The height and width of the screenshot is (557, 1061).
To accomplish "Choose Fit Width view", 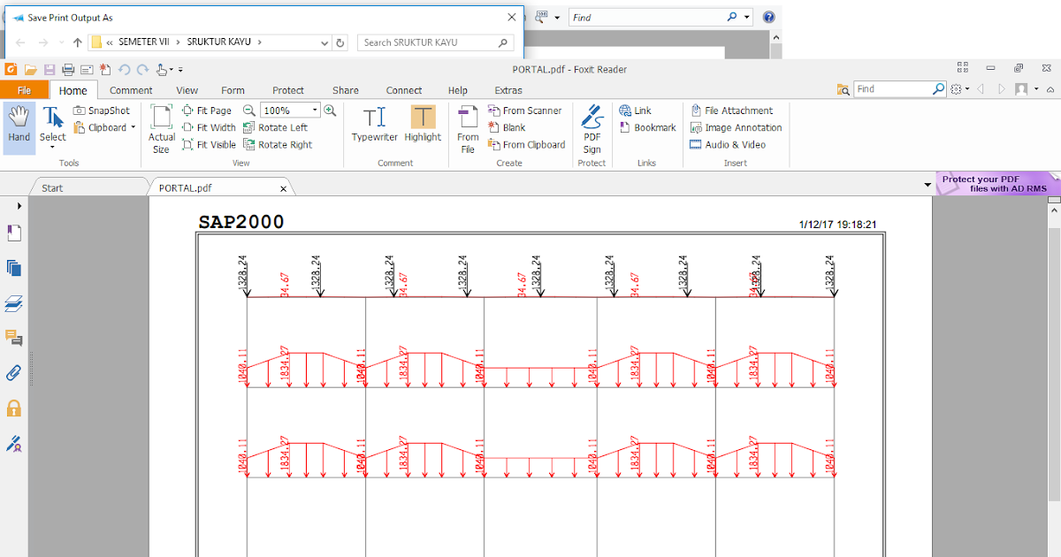I will click(209, 127).
